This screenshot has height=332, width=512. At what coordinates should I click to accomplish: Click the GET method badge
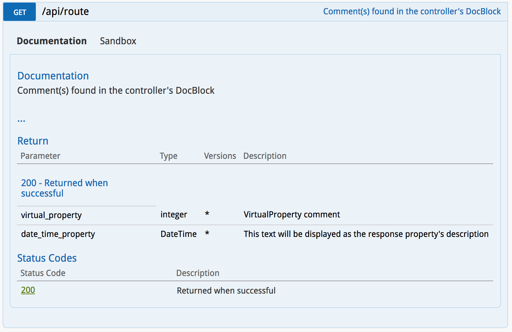coord(20,12)
